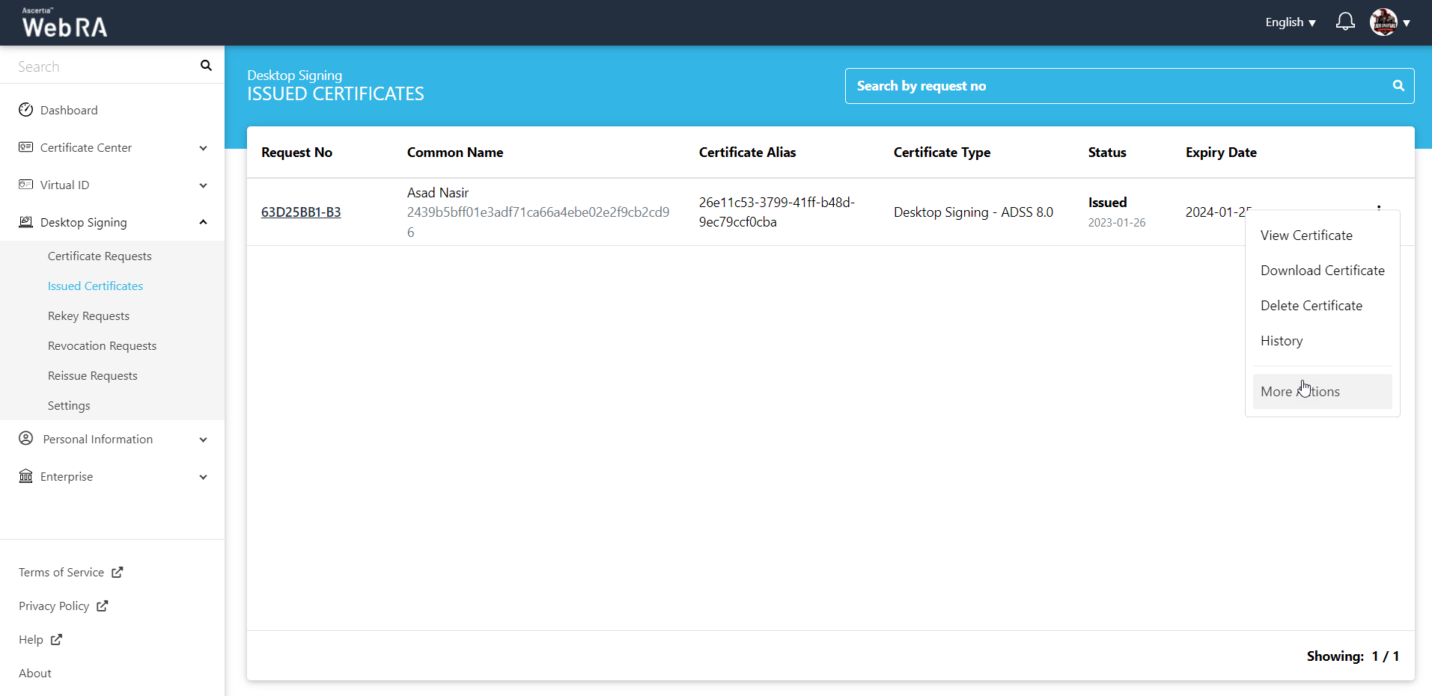Click the Help external link icon
Screen dimensions: 1432x696
click(57, 639)
